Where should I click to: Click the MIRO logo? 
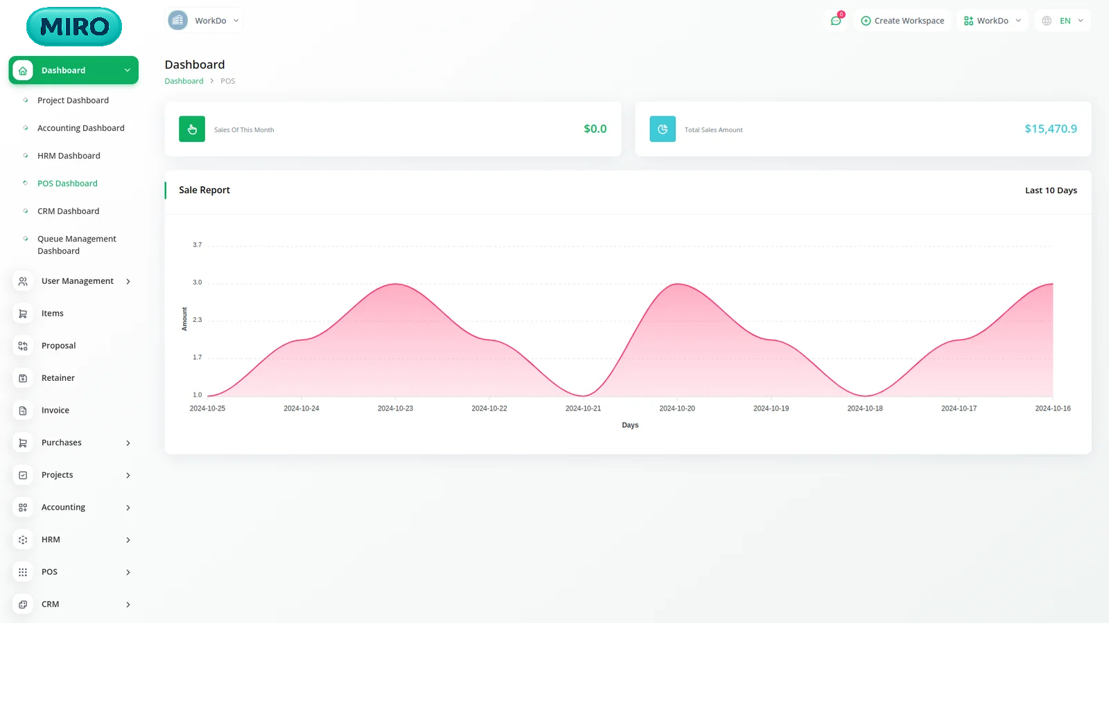pos(74,27)
